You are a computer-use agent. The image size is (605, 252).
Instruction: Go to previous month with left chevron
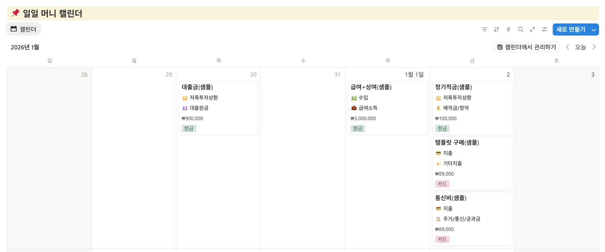click(x=568, y=47)
